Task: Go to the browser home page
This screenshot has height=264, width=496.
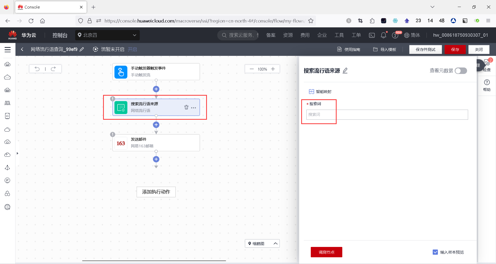Action: (42, 21)
